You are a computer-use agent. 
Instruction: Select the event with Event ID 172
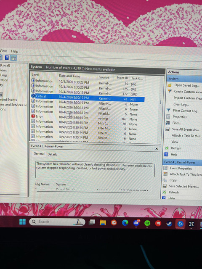coord(88,93)
